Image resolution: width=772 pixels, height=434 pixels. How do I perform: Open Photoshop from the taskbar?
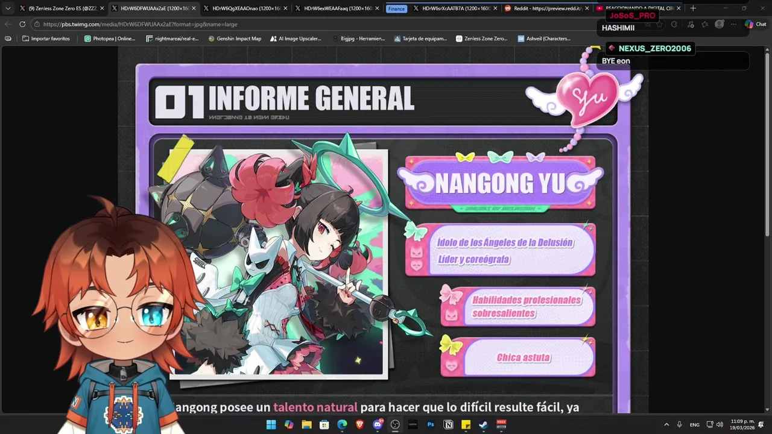(431, 424)
